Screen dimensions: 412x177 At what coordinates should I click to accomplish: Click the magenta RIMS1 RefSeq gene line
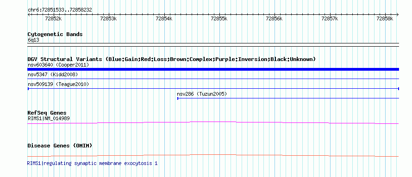point(213,122)
